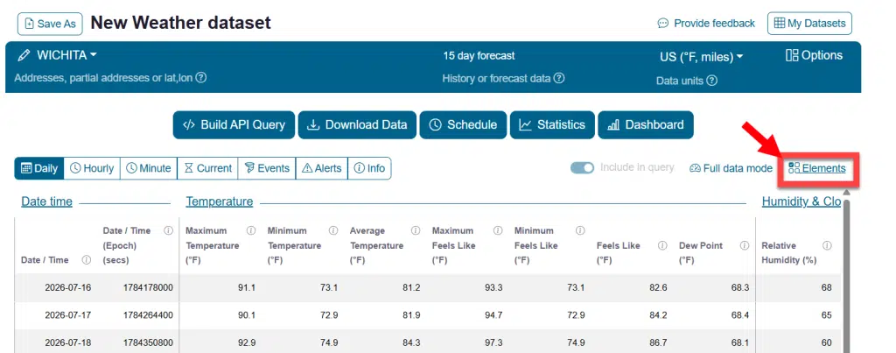Click info icon for Dew Point column
896x353 pixels.
745,245
